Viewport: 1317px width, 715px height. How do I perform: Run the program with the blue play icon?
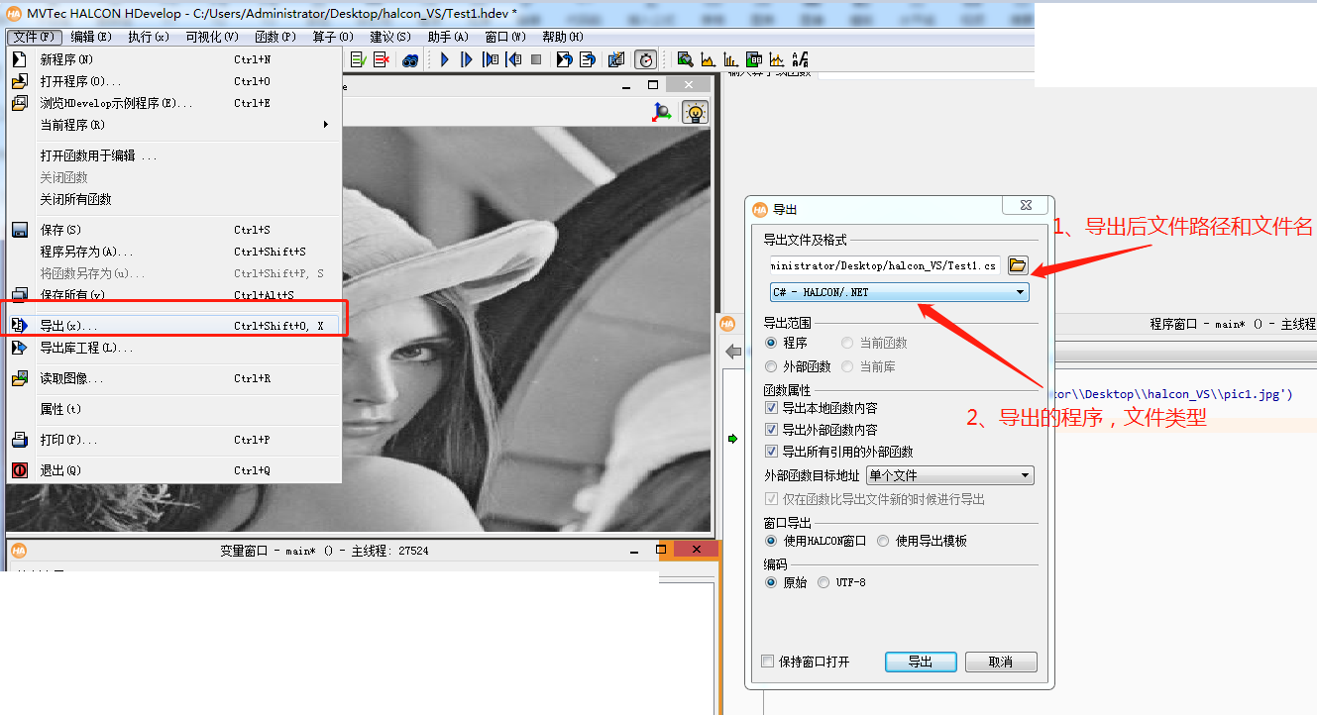coord(443,59)
